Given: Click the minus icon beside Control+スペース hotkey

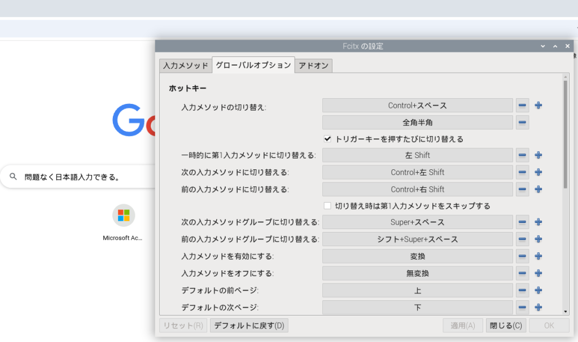Looking at the screenshot, I should coord(522,106).
